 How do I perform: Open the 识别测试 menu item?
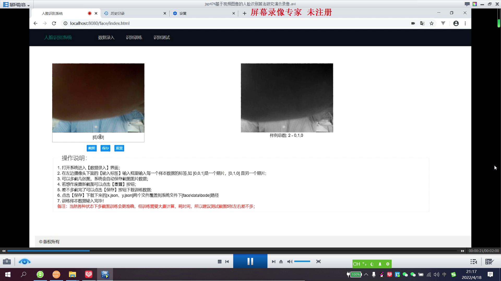[162, 37]
